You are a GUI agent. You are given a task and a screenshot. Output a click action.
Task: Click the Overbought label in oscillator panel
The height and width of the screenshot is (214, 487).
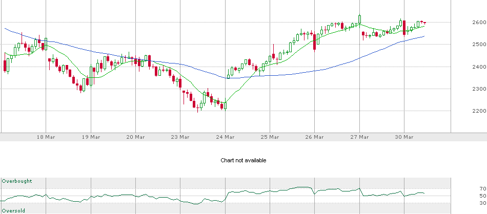point(17,181)
